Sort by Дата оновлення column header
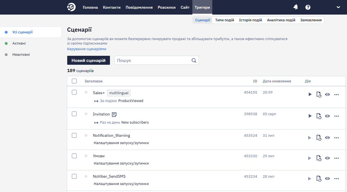347x192 pixels. point(277,81)
